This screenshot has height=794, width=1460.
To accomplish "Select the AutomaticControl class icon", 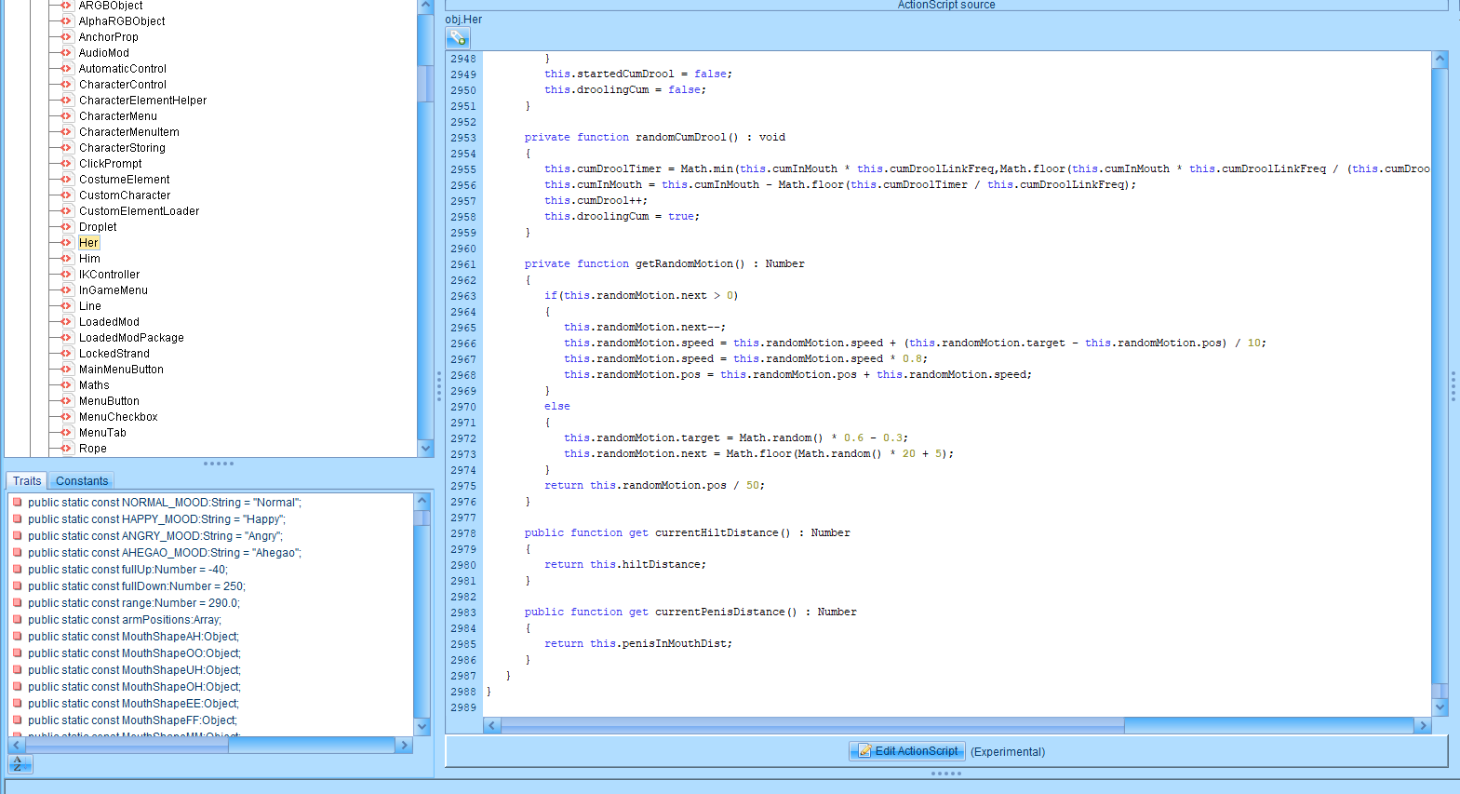I will pos(66,69).
